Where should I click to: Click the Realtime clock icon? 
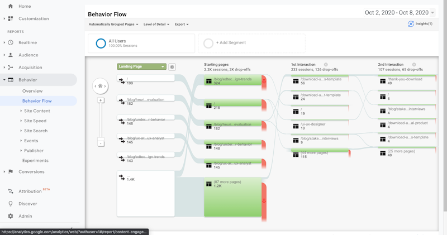click(x=10, y=42)
